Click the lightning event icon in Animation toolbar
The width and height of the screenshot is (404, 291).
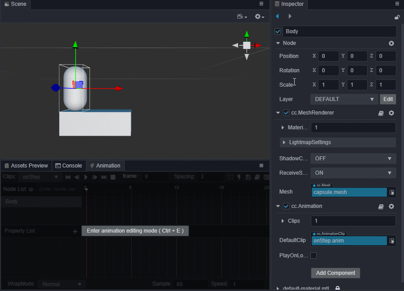(x=239, y=177)
